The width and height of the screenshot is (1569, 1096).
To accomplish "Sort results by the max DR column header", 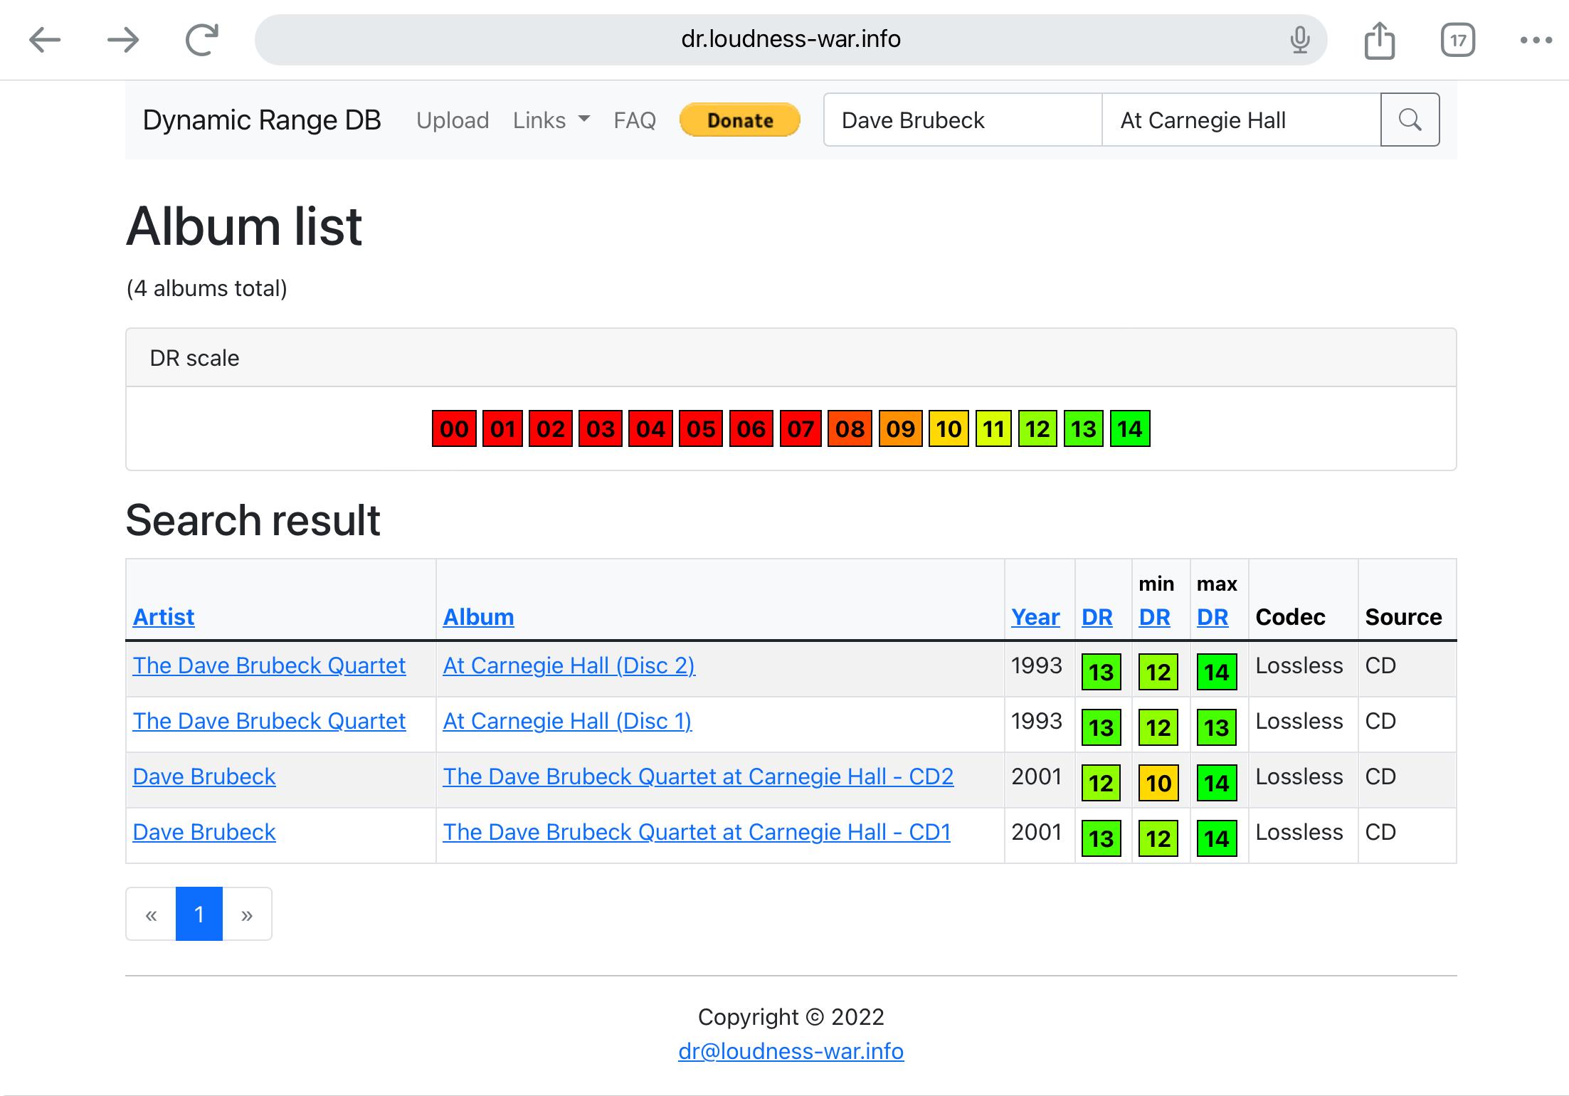I will point(1213,617).
